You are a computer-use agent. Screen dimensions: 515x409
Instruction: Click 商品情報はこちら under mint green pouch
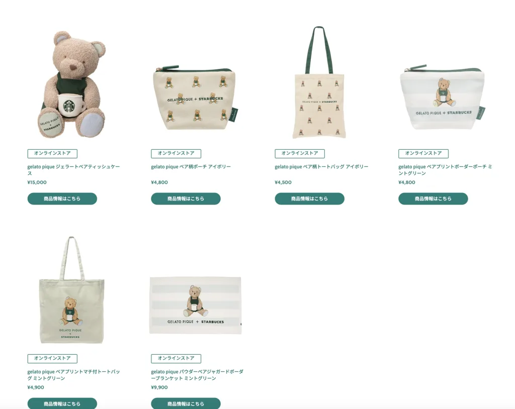pyautogui.click(x=433, y=199)
